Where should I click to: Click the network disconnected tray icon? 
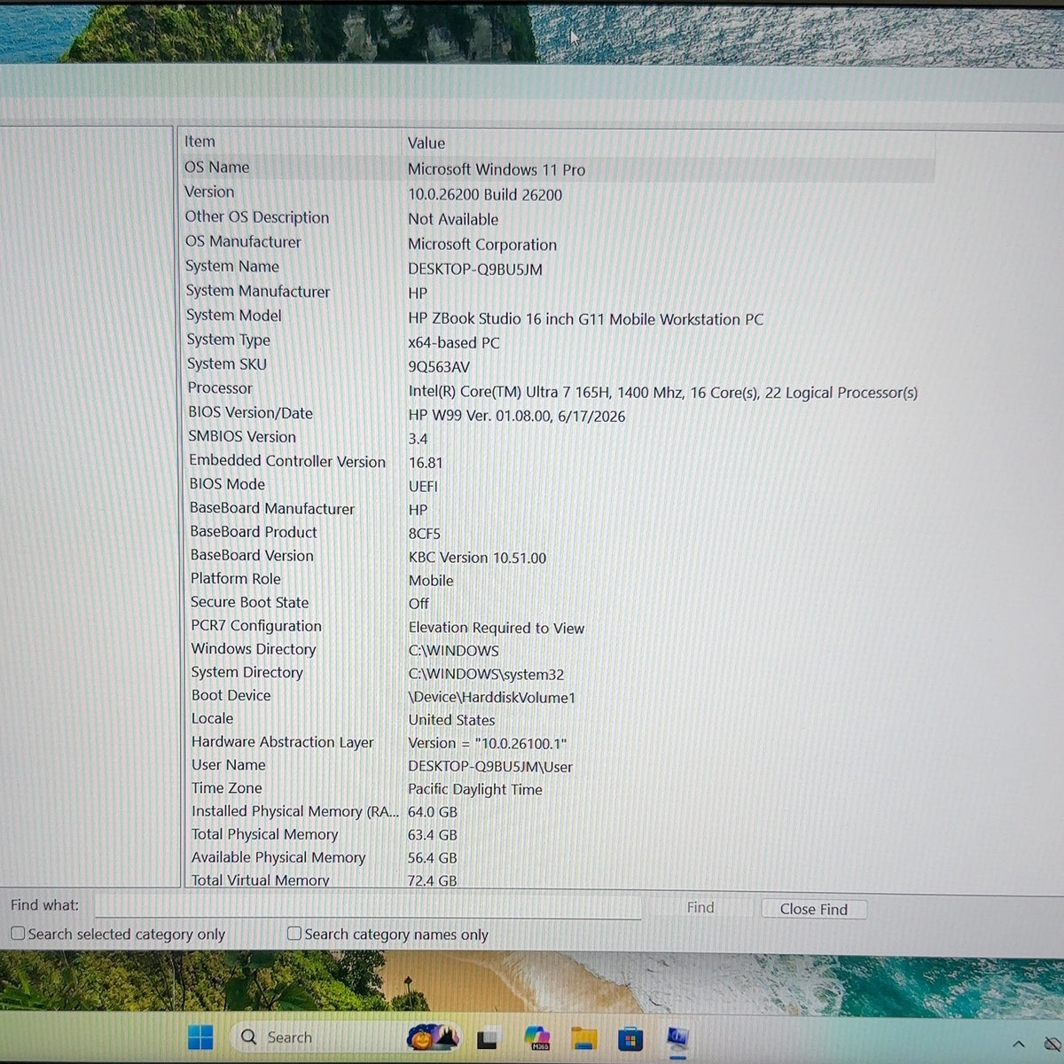tap(1052, 1044)
